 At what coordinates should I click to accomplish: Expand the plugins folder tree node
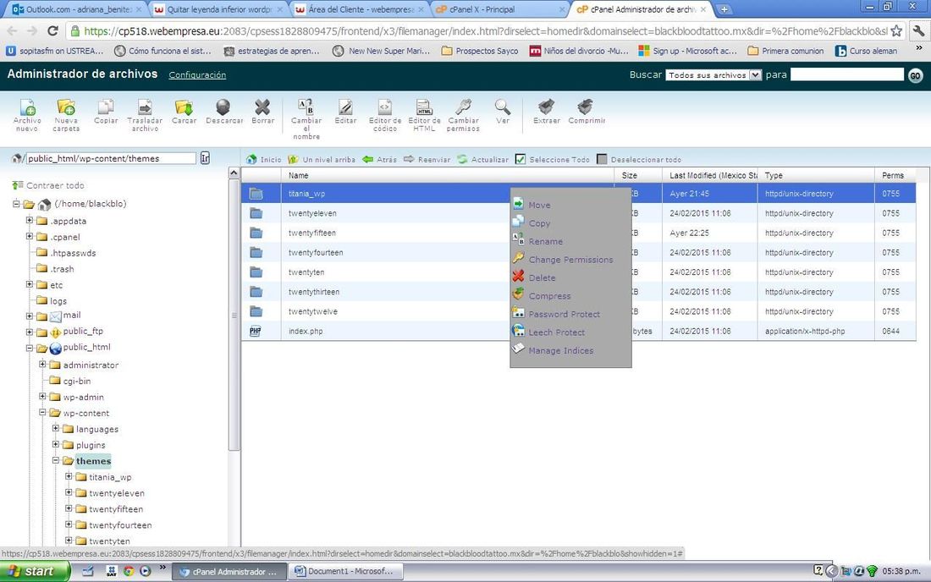[55, 444]
